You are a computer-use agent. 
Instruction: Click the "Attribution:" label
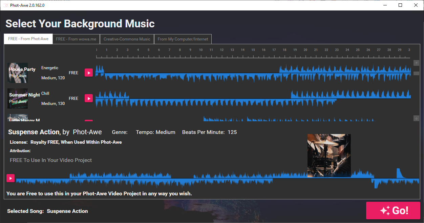pos(20,151)
